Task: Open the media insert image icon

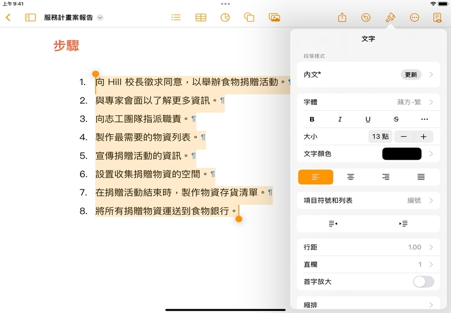Action: point(274,18)
